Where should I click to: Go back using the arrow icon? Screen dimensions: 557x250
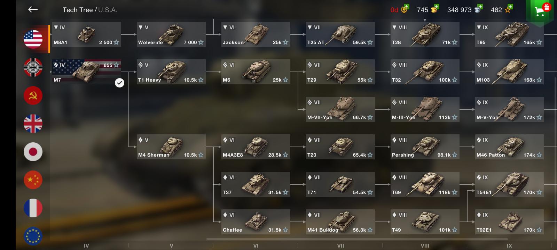point(33,10)
